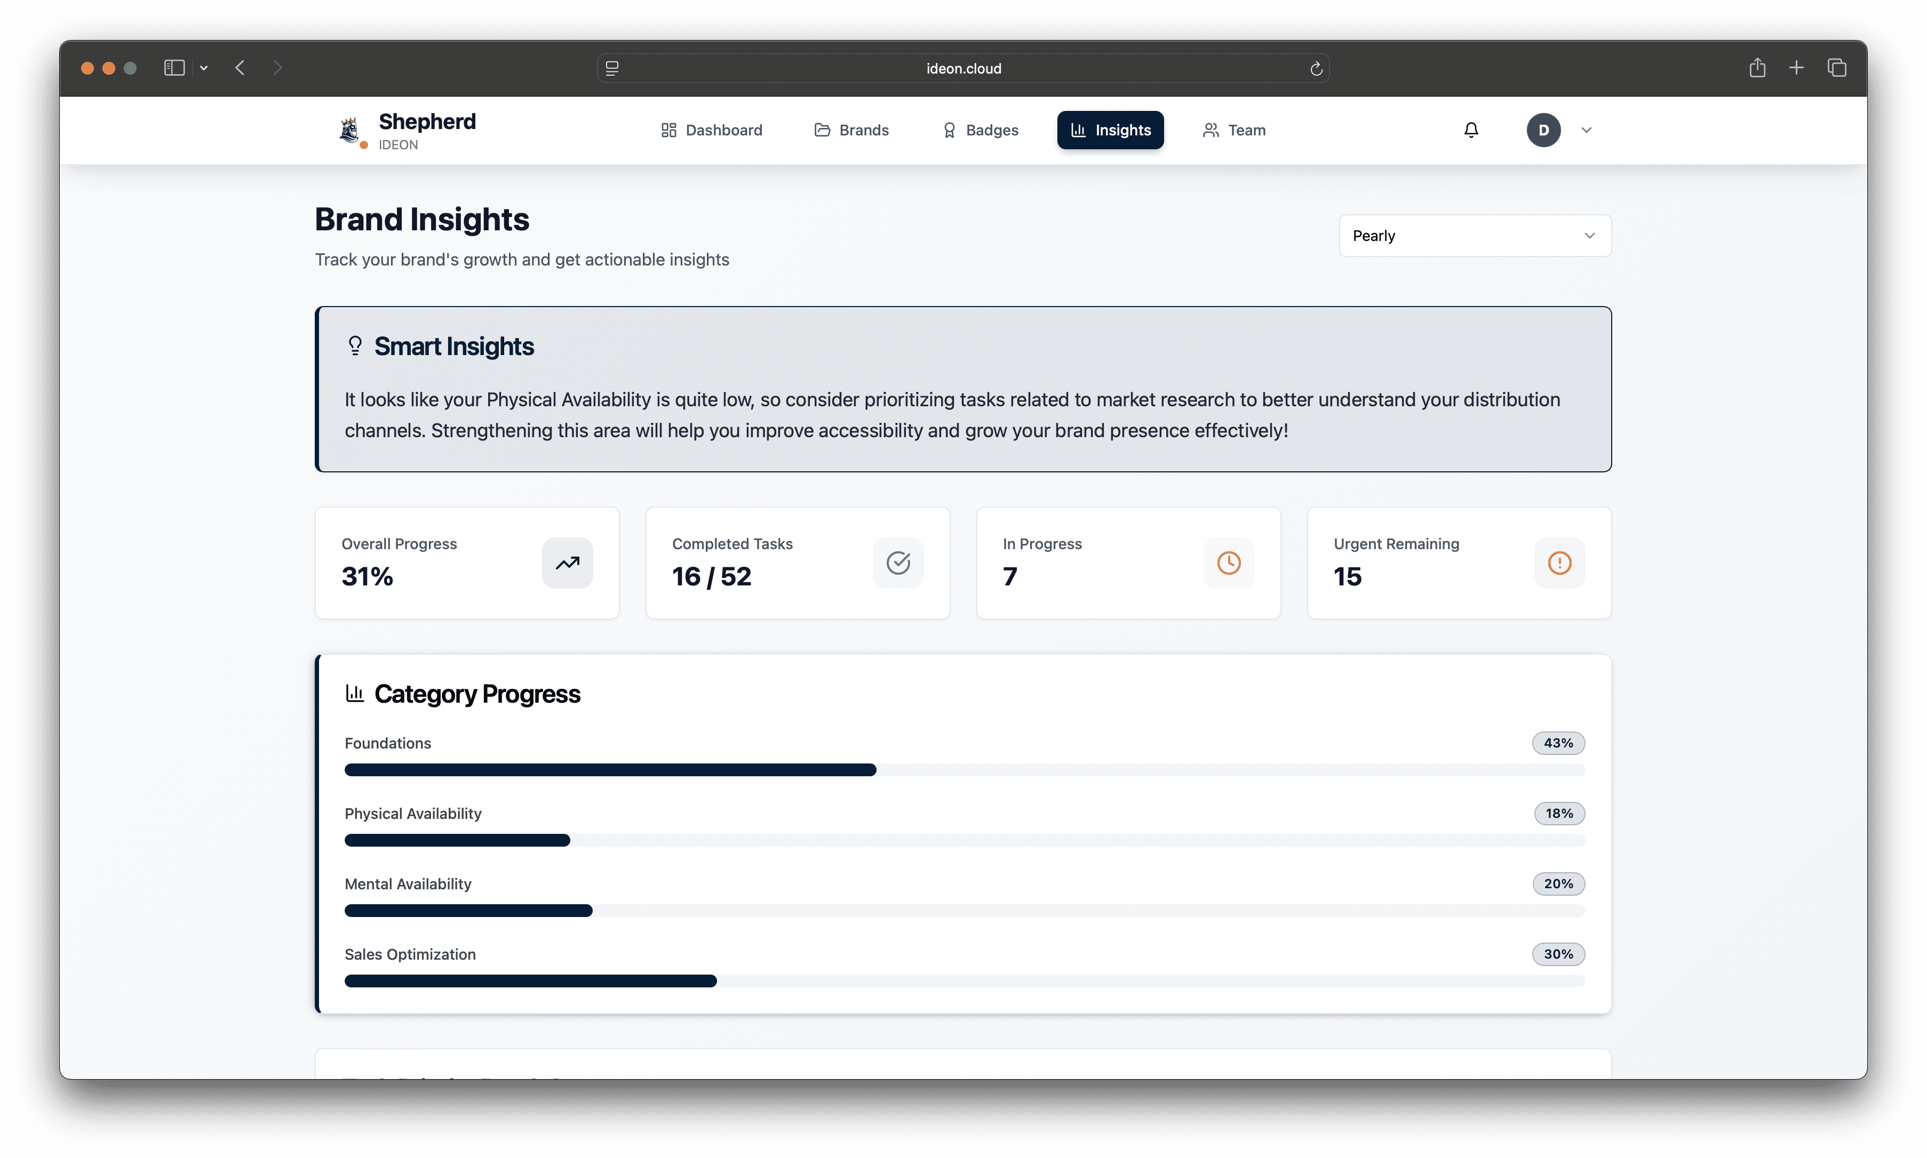This screenshot has width=1927, height=1158.
Task: Click the Completed Tasks checkmark icon
Action: pyautogui.click(x=898, y=562)
